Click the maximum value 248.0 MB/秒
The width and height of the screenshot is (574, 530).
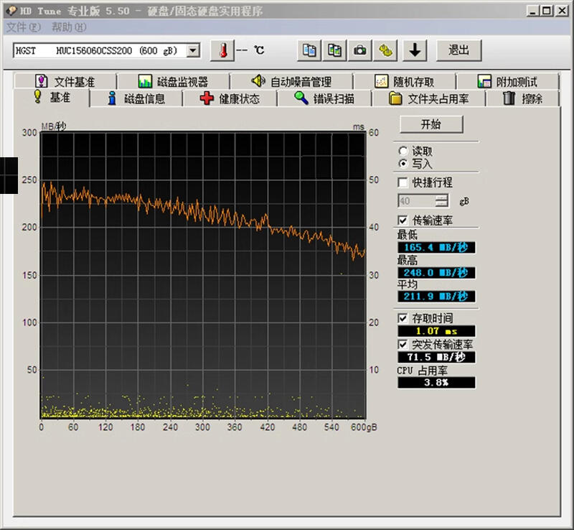click(436, 273)
